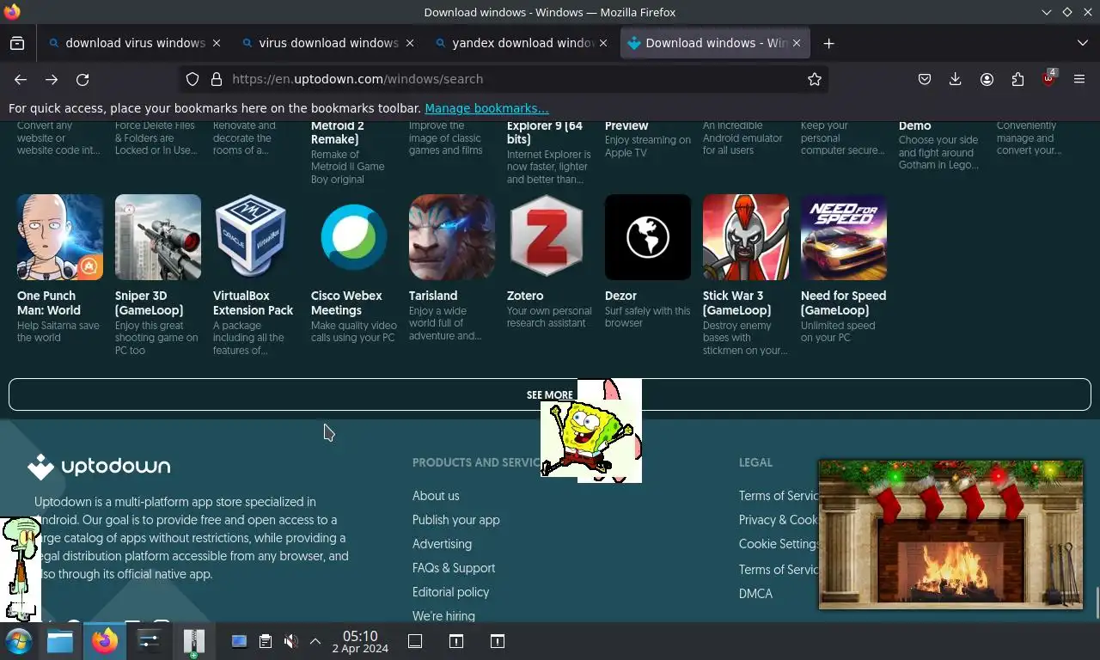
Task: Open the file manager from taskbar
Action: tap(60, 641)
